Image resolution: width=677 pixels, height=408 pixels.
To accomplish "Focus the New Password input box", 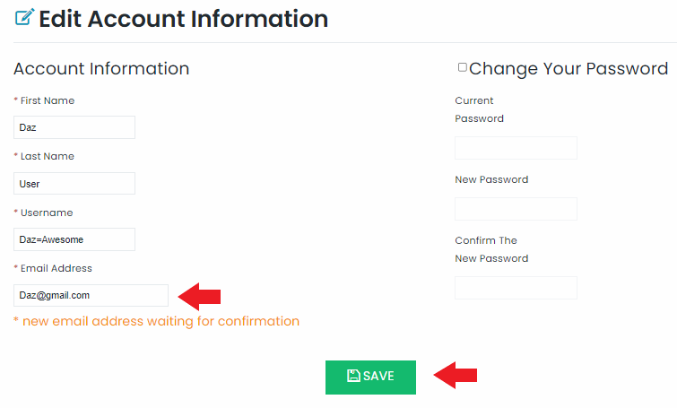I will tap(516, 209).
